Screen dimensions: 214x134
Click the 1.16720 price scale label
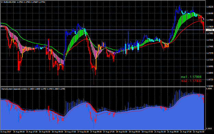pyautogui.click(x=210, y=80)
